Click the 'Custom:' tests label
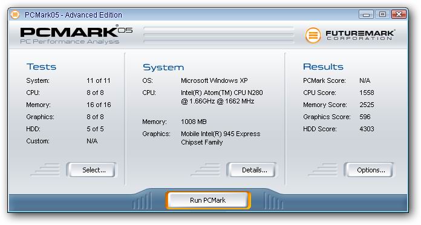 38,141
